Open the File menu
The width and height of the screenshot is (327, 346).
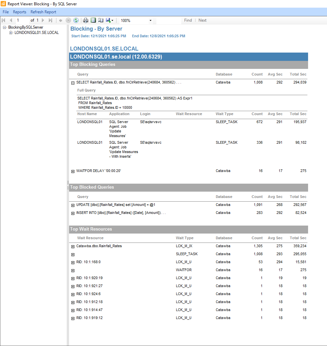pos(6,12)
